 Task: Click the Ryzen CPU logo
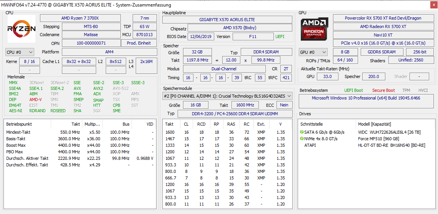(21, 29)
